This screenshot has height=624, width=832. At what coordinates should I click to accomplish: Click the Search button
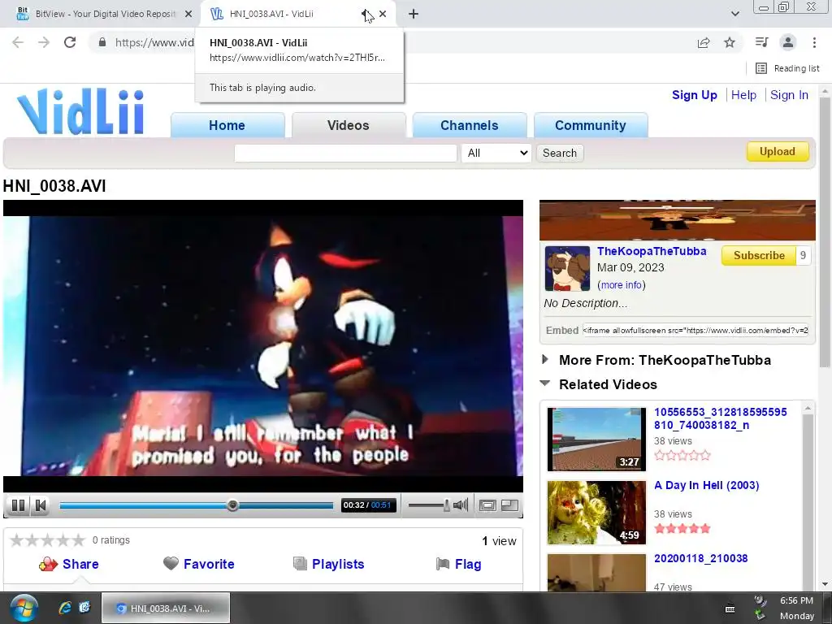(x=560, y=153)
